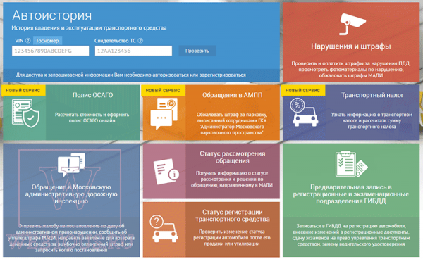Focus the VIN number input field
423x259 pixels.
click(x=51, y=51)
